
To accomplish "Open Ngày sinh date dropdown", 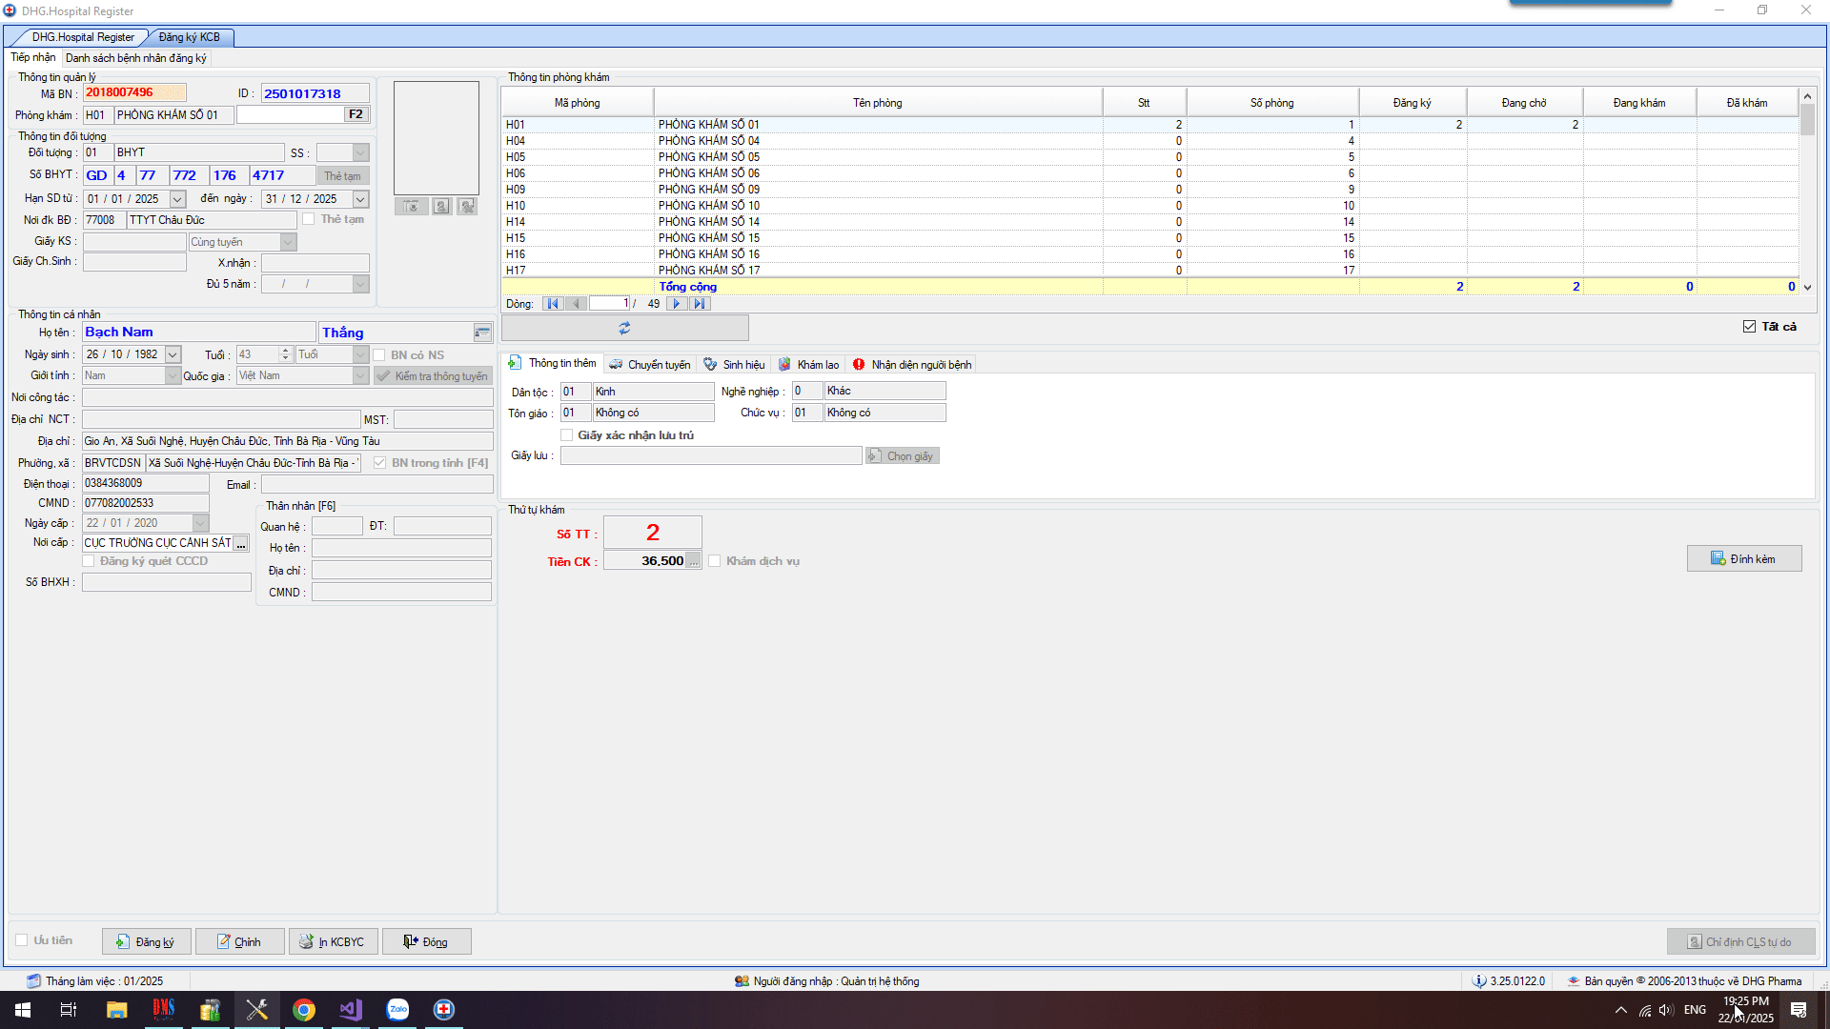I will click(x=173, y=354).
